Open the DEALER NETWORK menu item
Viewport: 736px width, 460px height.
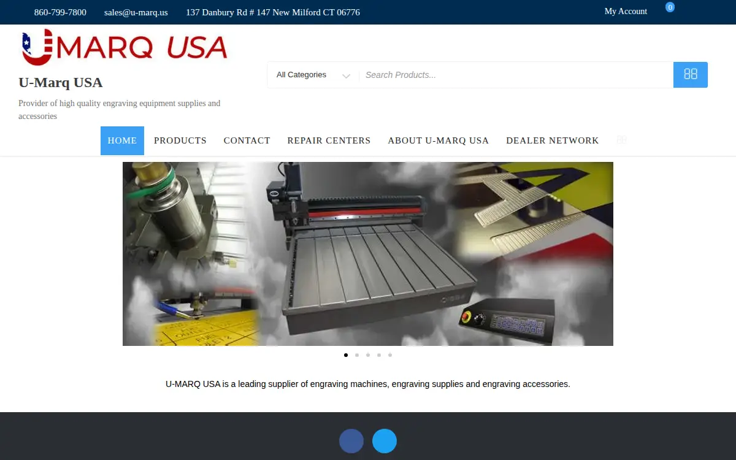[553, 140]
